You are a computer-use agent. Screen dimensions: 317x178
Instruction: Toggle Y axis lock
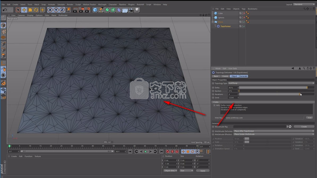pos(56,10)
